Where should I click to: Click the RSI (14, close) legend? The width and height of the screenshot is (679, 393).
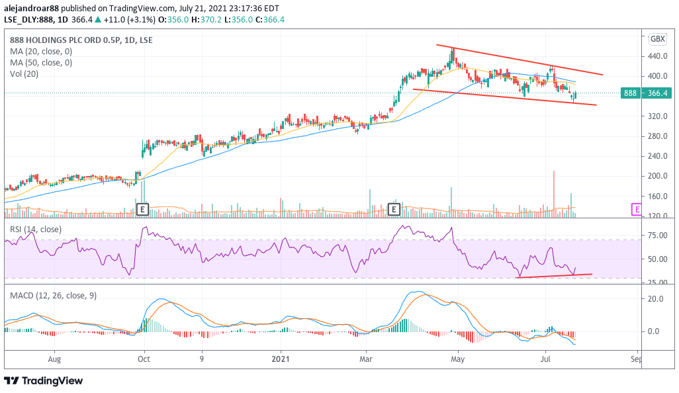pyautogui.click(x=36, y=230)
